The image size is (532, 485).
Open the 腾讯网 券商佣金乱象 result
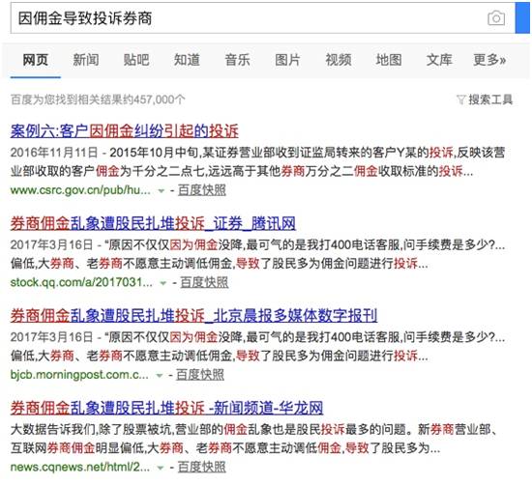pos(153,224)
